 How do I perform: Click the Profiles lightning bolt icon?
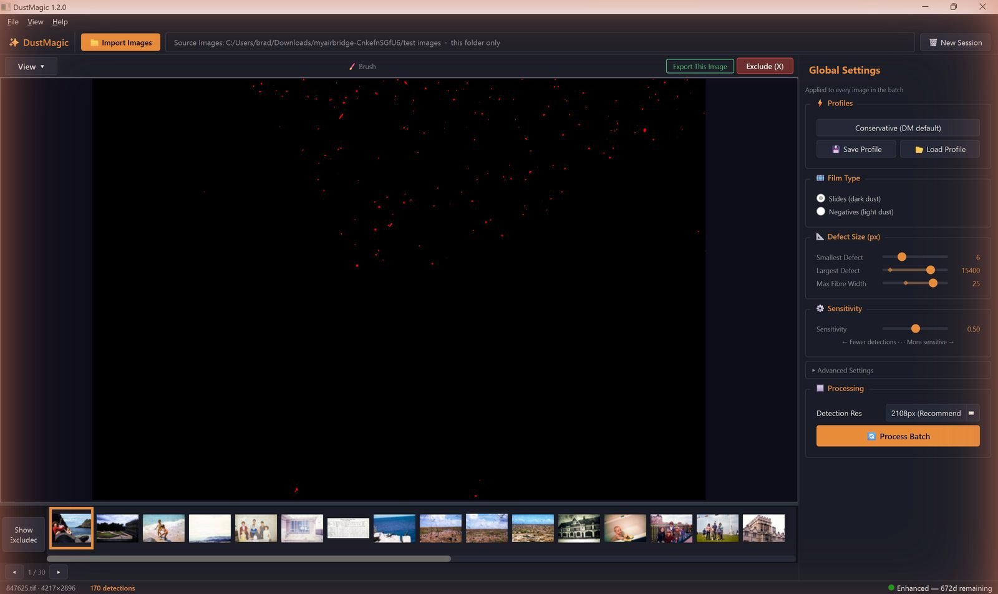click(820, 103)
